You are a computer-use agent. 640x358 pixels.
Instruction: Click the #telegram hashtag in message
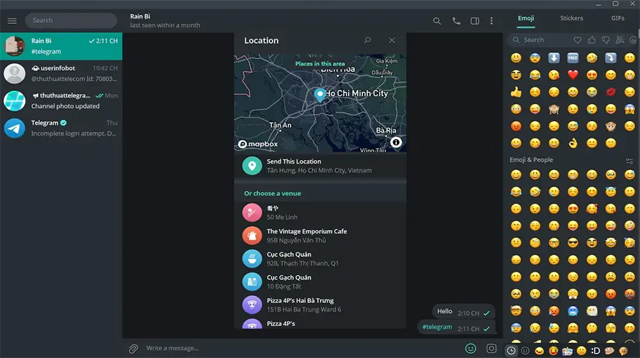point(437,327)
